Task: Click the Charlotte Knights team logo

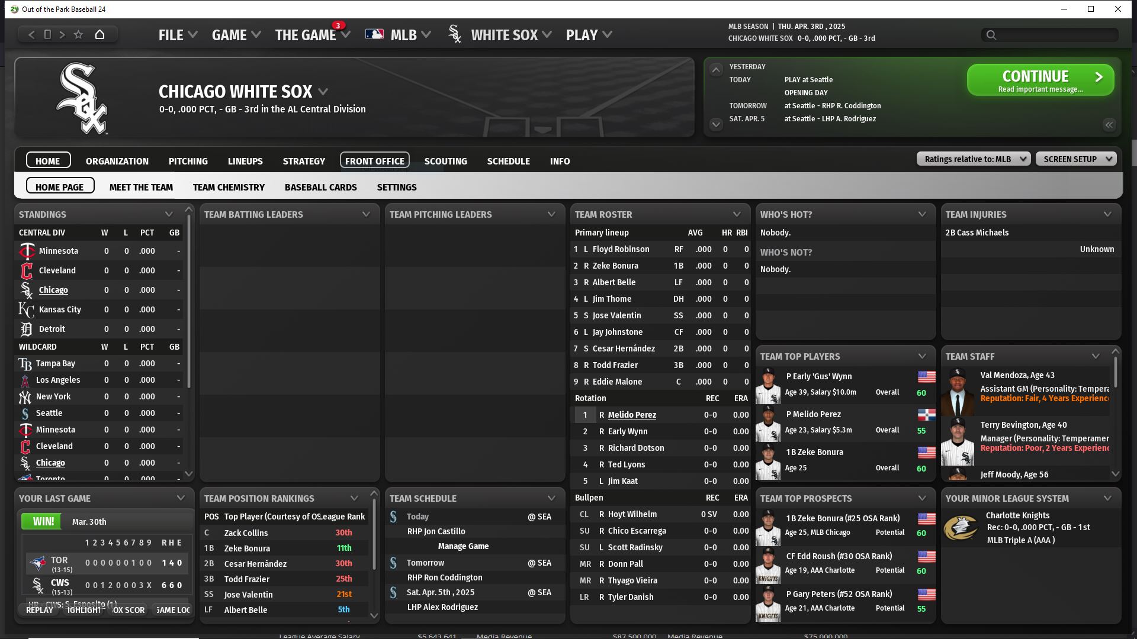Action: tap(960, 528)
